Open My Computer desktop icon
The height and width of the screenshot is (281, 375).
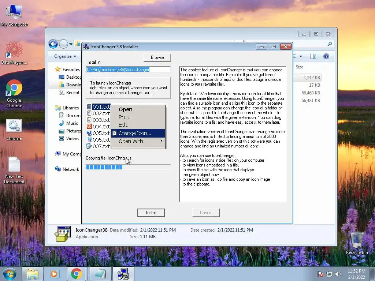tap(14, 15)
